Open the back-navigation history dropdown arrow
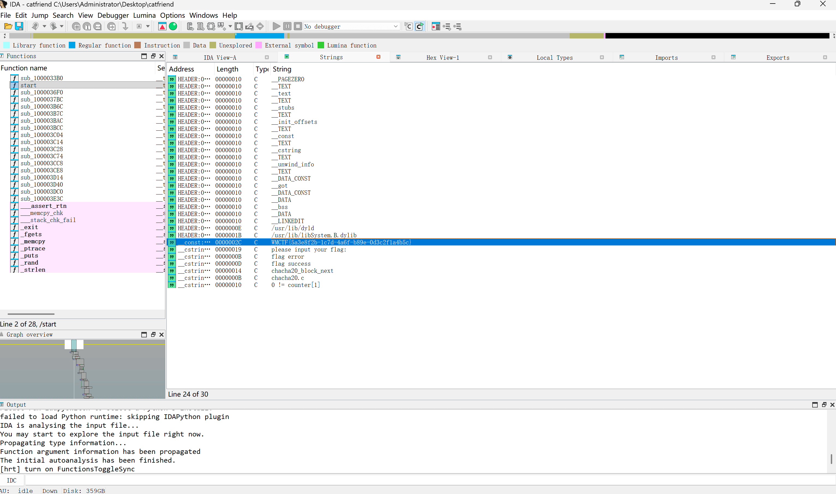This screenshot has height=494, width=836. [44, 26]
